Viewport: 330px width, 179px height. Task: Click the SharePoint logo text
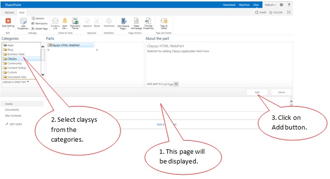click(x=13, y=5)
